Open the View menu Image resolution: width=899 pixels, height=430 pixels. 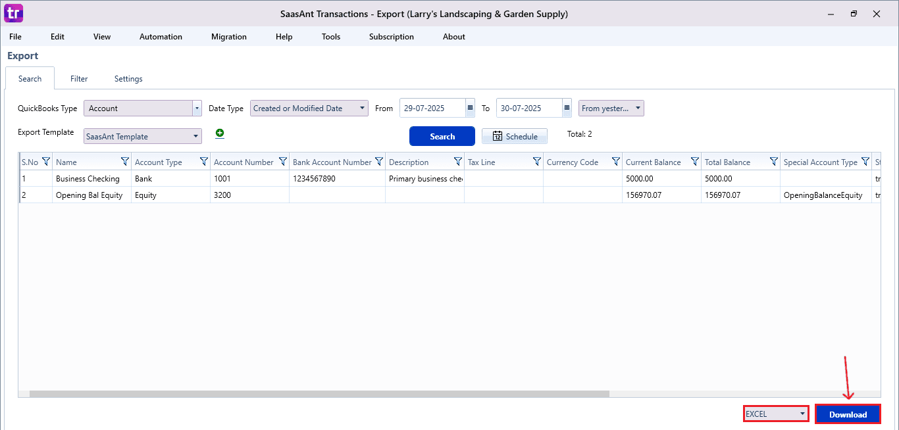[x=102, y=37]
